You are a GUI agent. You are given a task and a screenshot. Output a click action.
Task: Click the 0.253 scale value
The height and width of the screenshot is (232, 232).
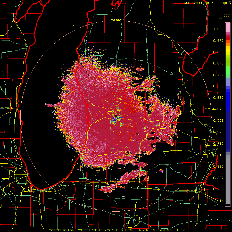tap(218, 189)
